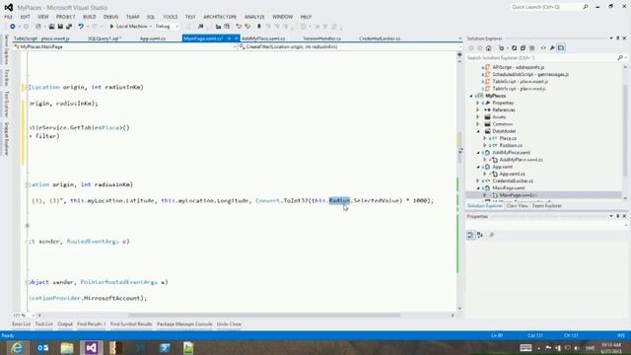The width and height of the screenshot is (631, 355).
Task: Switch Properties panel to Alphabetical view
Action: tap(480, 235)
